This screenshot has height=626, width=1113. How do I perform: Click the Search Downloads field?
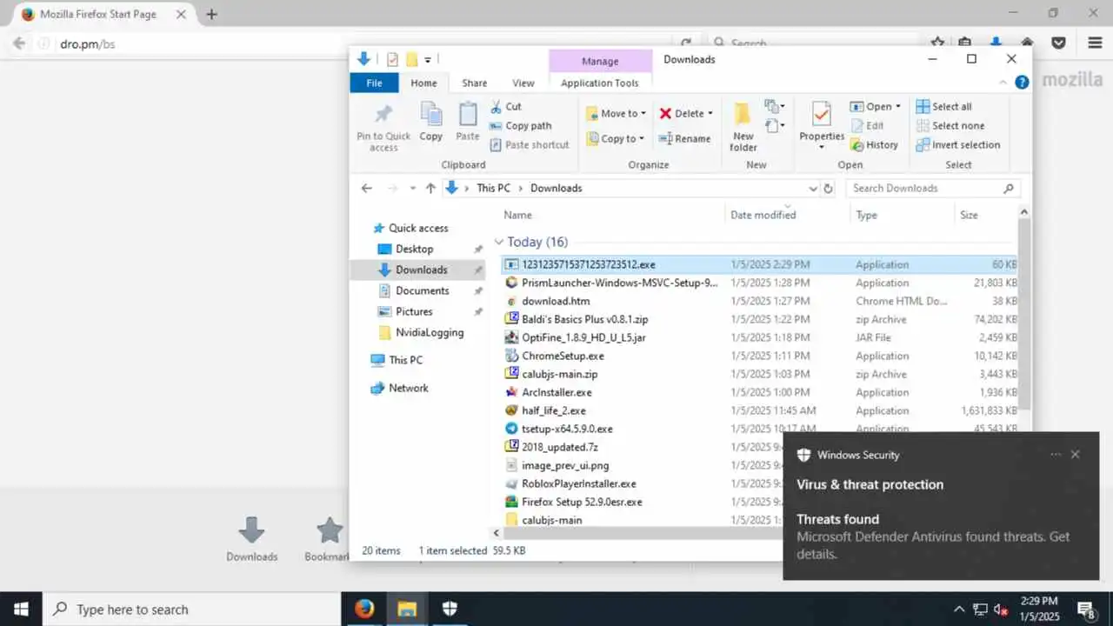pos(933,188)
